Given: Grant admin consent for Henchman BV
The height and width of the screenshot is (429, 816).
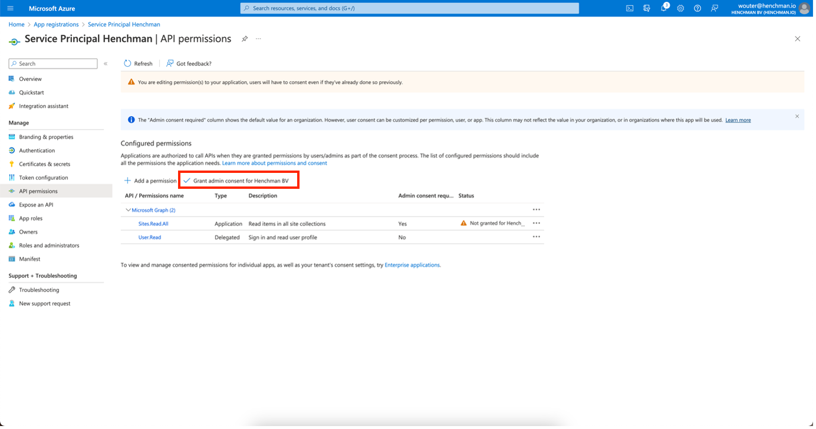Looking at the screenshot, I should pos(239,181).
